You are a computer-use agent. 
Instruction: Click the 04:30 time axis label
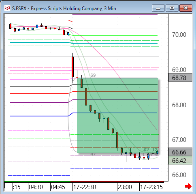point(36,187)
